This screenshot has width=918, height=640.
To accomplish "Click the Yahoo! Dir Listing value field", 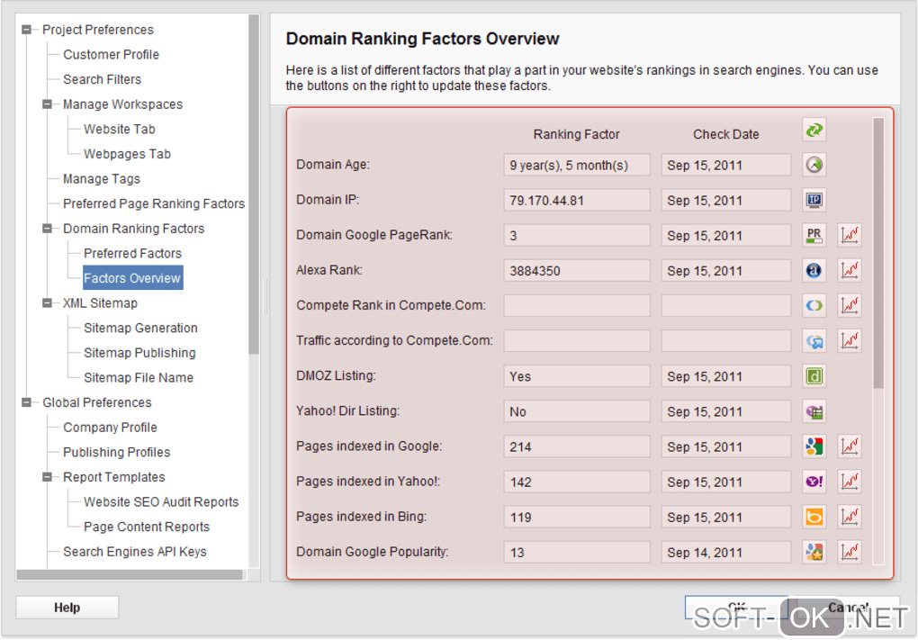I will point(577,411).
